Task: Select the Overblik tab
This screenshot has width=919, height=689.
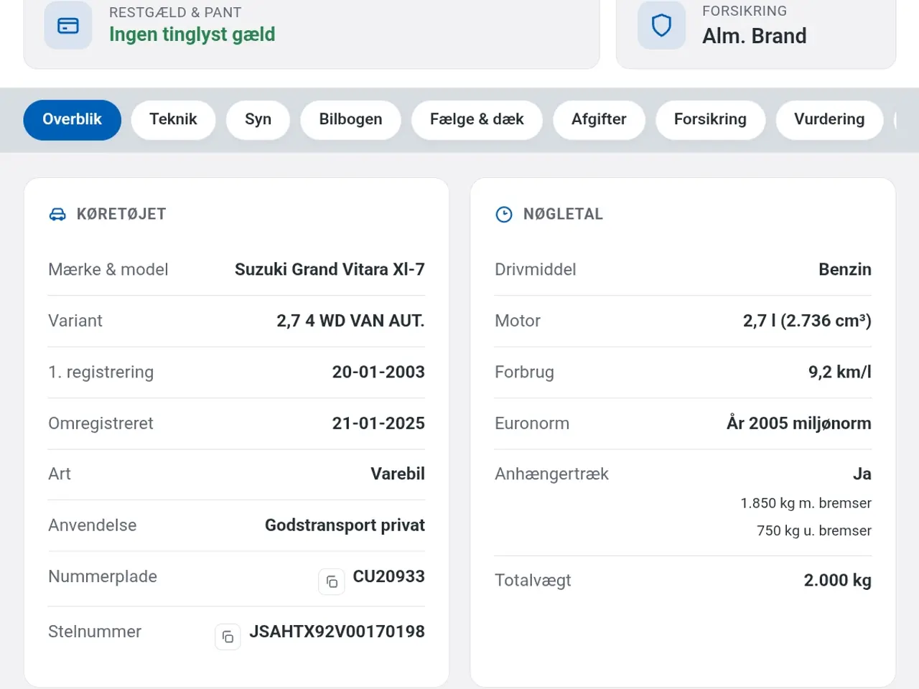Action: [73, 120]
